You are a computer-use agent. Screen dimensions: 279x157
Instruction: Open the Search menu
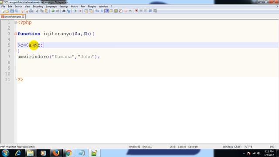[x=18, y=7]
